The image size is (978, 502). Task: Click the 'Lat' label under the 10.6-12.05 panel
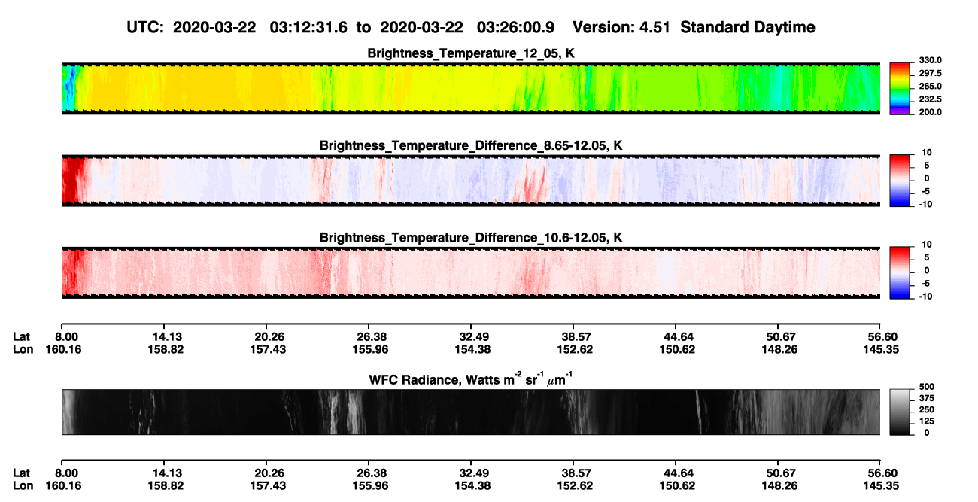coord(22,336)
